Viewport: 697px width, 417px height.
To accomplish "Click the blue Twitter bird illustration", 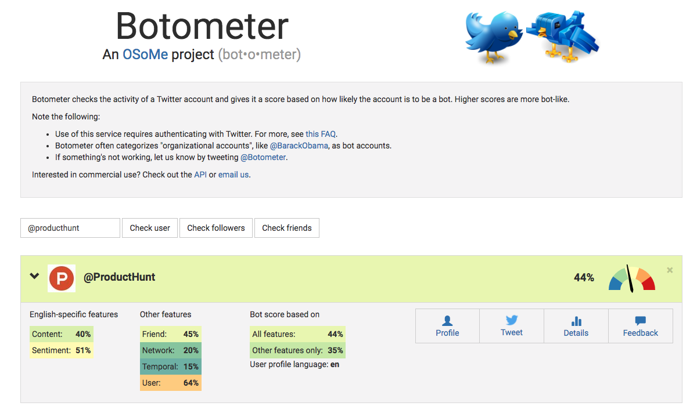I will coord(493,37).
